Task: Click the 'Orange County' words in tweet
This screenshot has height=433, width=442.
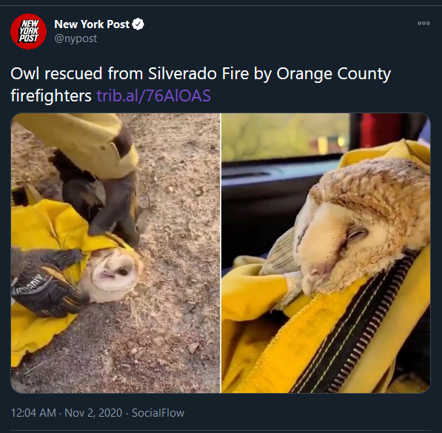Action: pyautogui.click(x=333, y=74)
